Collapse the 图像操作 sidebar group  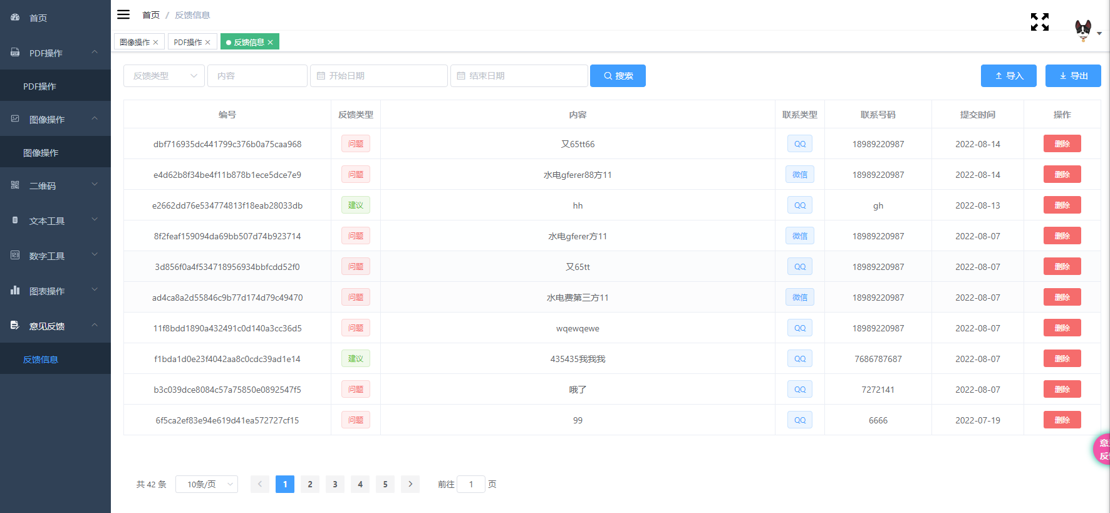click(95, 118)
